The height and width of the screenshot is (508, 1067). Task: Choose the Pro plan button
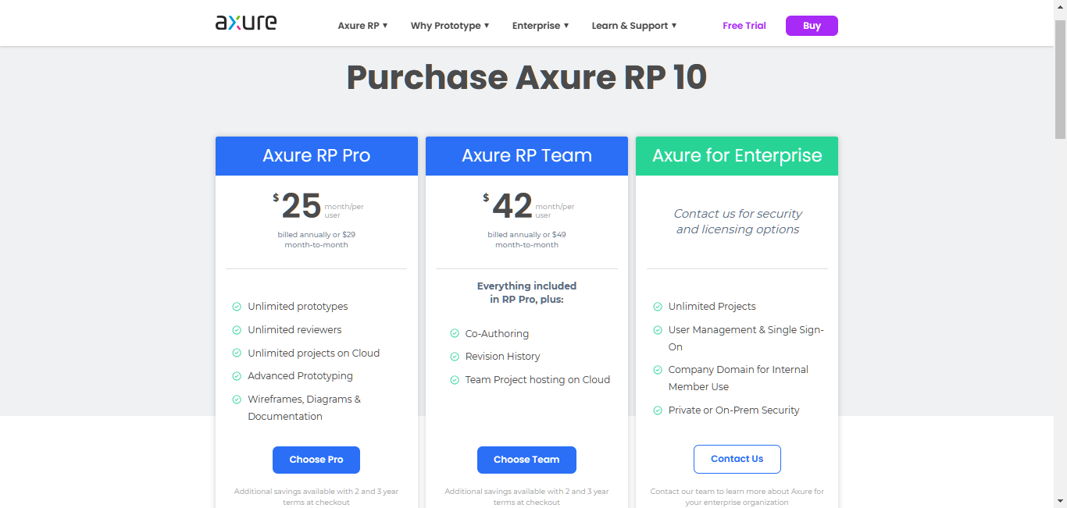(x=316, y=460)
